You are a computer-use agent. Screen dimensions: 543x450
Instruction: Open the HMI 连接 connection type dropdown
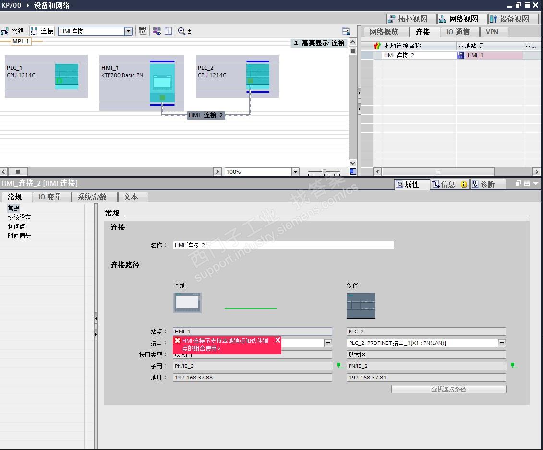click(x=128, y=31)
